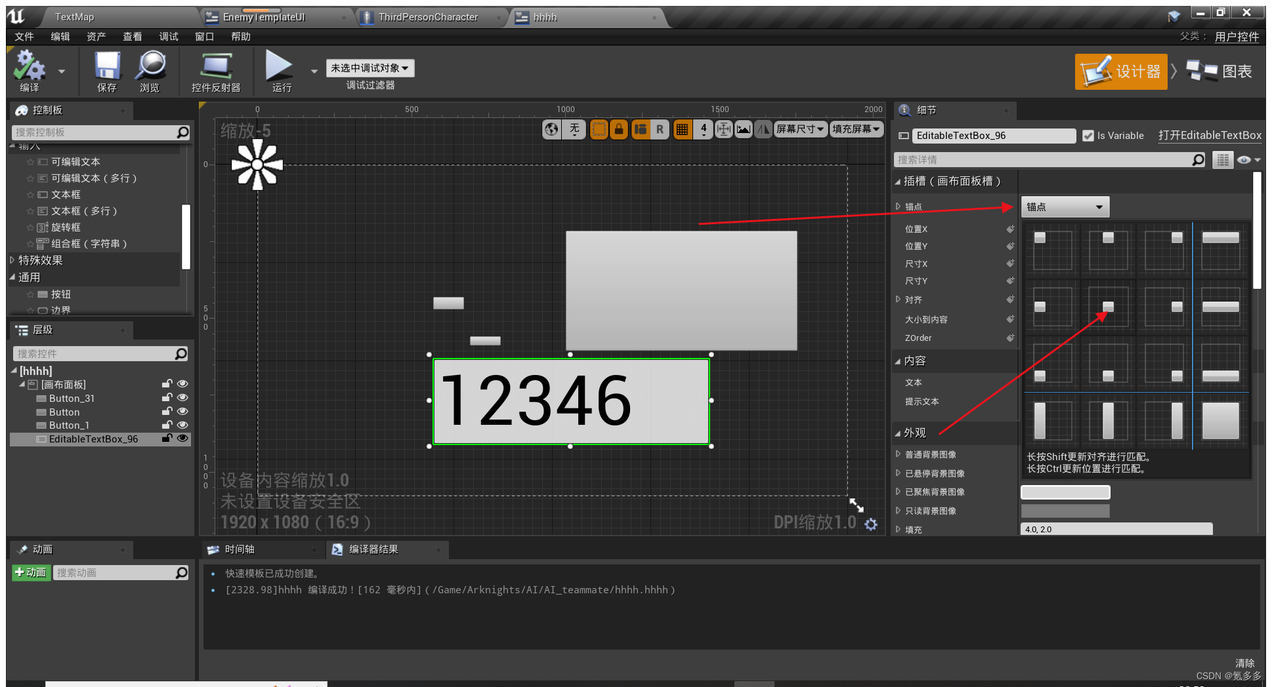Switch to the ThirdPersonCharacter tab
This screenshot has height=687, width=1272.
[428, 18]
